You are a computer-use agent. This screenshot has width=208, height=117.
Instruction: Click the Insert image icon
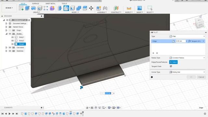139,8
